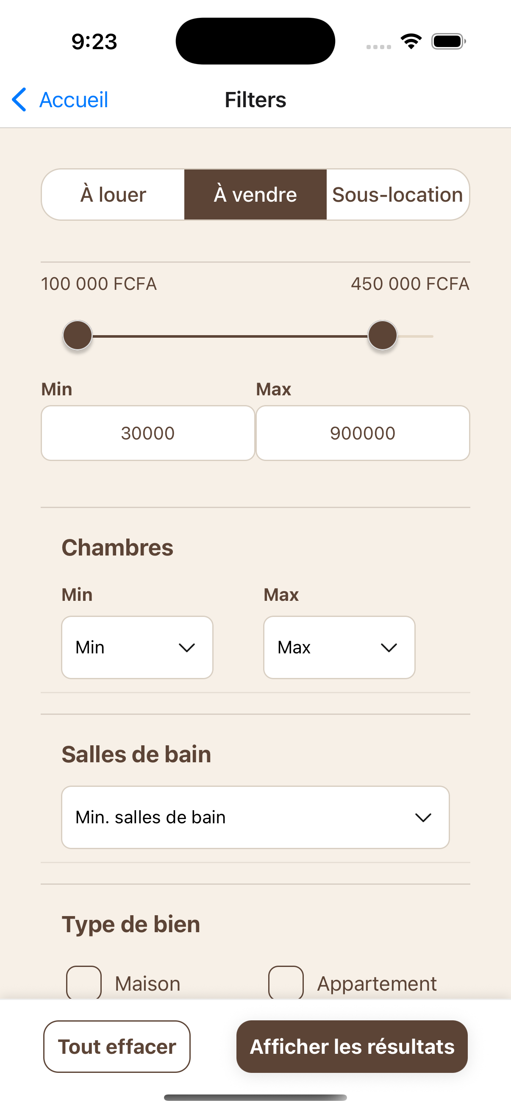This screenshot has height=1111, width=511.
Task: Click the Chambres Max dropdown chevron
Action: point(389,647)
